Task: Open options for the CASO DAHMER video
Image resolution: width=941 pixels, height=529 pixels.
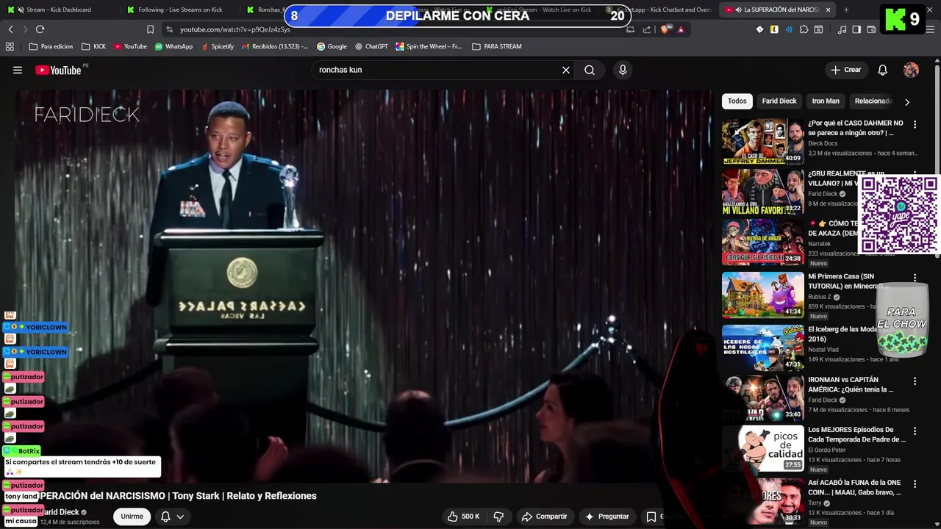Action: pos(915,125)
